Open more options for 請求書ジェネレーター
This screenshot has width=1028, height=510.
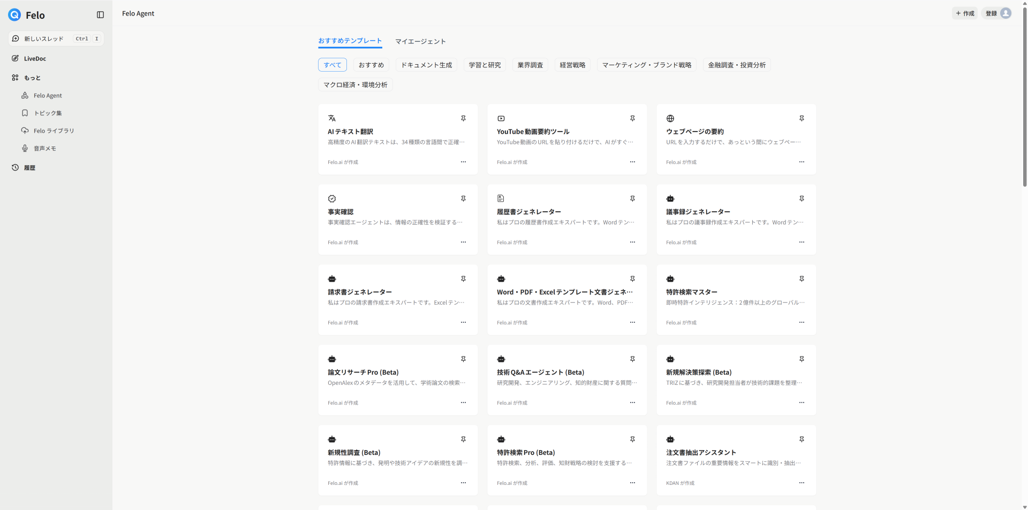[x=463, y=322]
